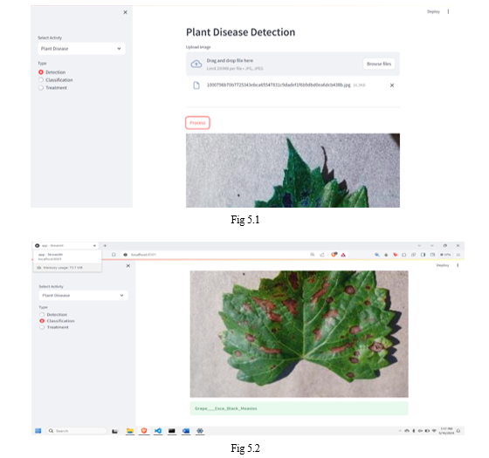Viewport: 489px width, 458px height.
Task: Open upper app three-dot menu
Action: (x=448, y=11)
